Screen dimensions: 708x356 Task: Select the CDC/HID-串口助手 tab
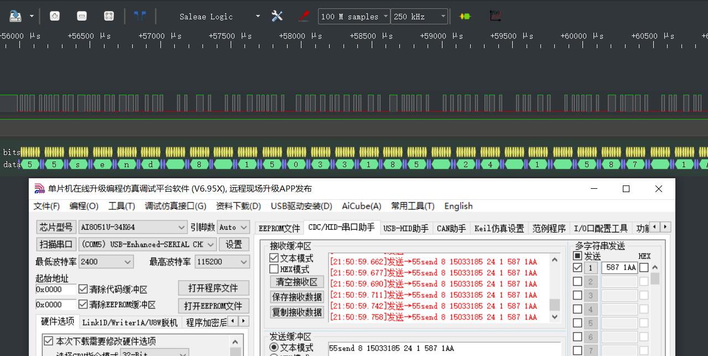click(x=341, y=227)
